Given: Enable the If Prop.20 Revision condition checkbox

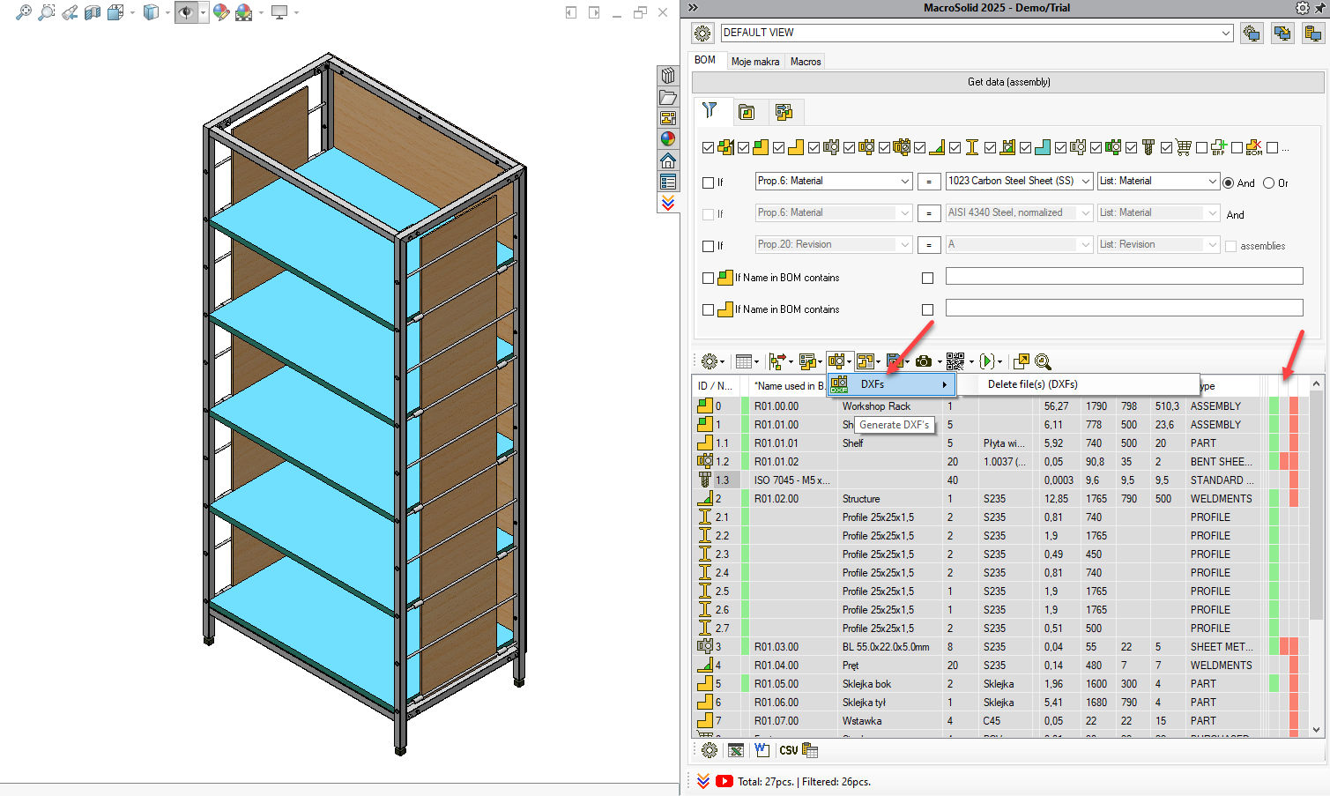Looking at the screenshot, I should tap(708, 246).
